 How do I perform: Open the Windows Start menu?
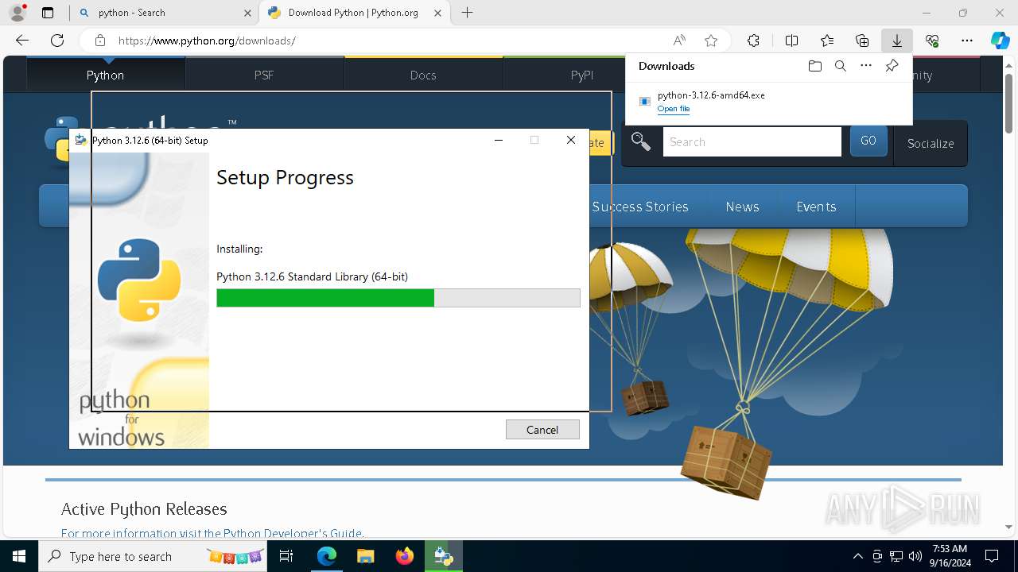(x=19, y=556)
